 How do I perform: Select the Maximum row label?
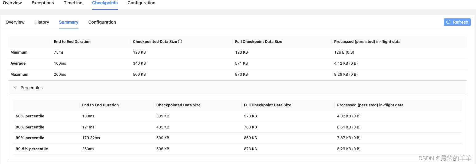coord(19,74)
